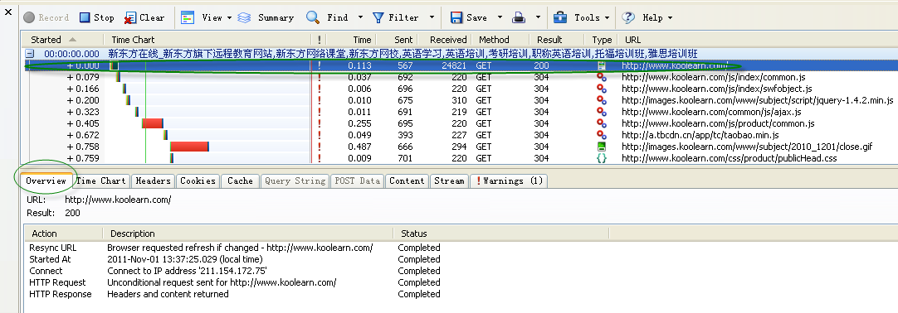The height and width of the screenshot is (313, 898).
Task: Close the panel with the X
Action: pyautogui.click(x=8, y=12)
